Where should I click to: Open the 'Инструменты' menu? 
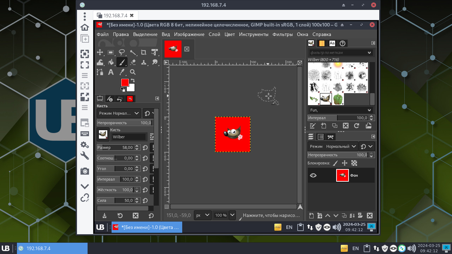(254, 34)
